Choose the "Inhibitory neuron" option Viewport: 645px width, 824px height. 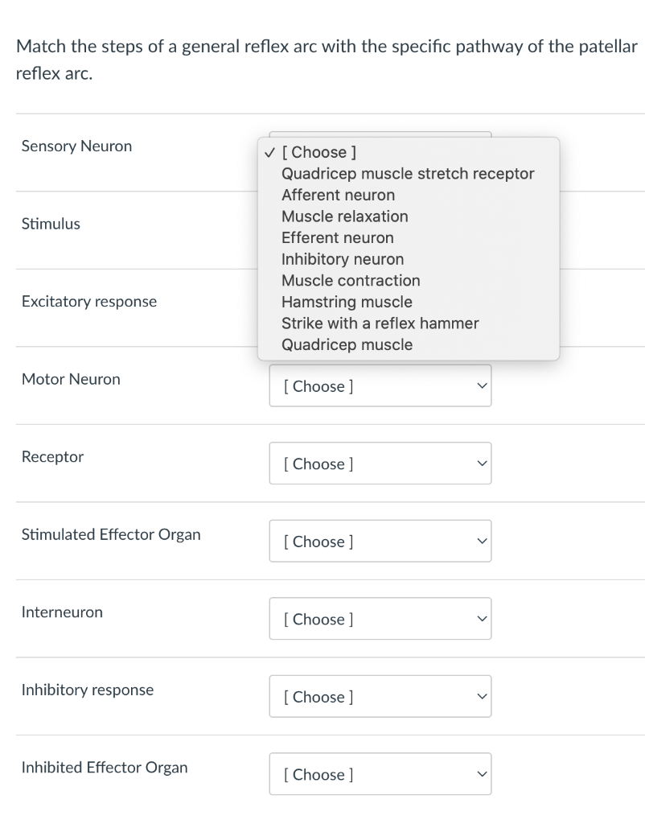coord(343,259)
